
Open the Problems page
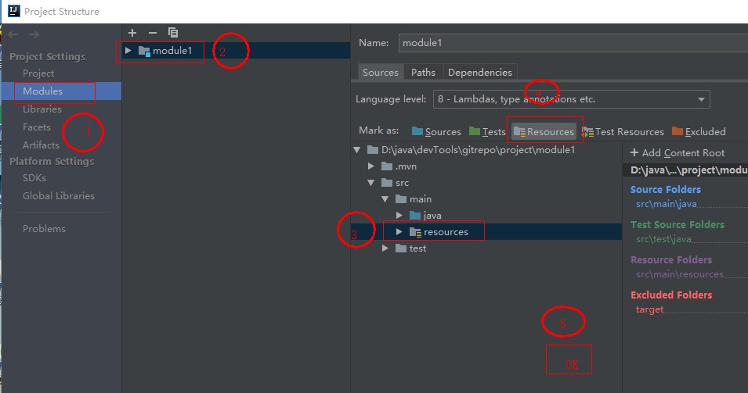click(x=45, y=228)
